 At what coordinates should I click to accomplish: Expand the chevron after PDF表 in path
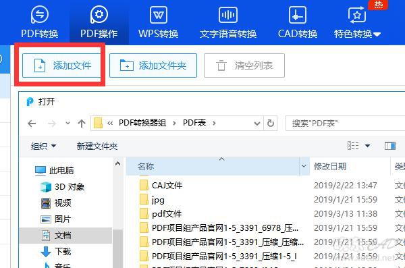coord(214,124)
